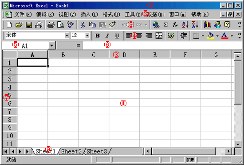Click the next sheet tab navigation arrow
Viewport: 244px width, 165px height.
[20, 151]
